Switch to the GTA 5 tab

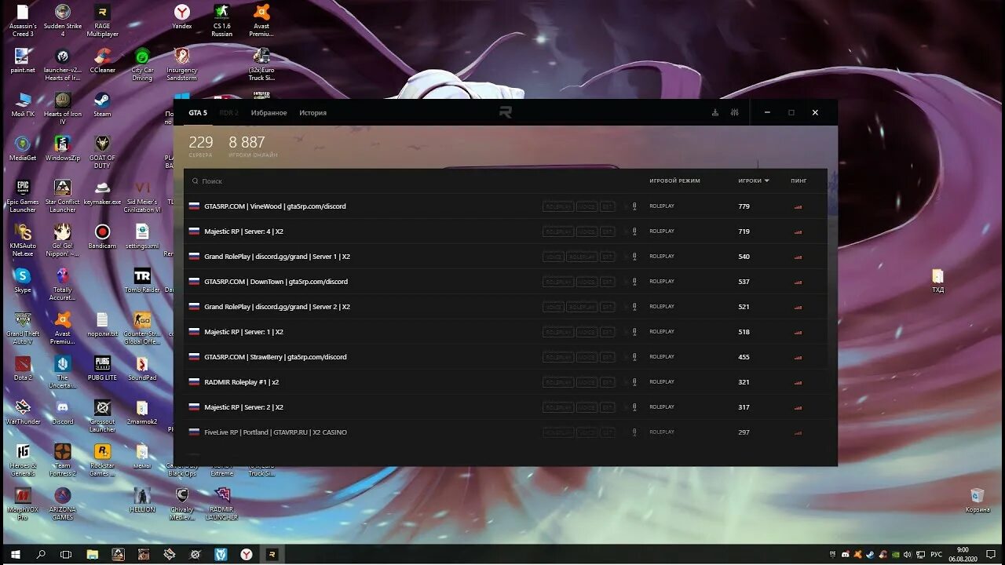198,113
